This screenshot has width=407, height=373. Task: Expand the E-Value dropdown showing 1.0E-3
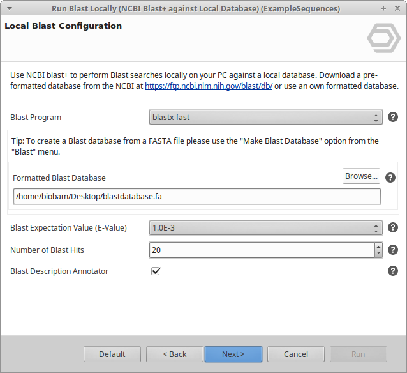coord(265,228)
